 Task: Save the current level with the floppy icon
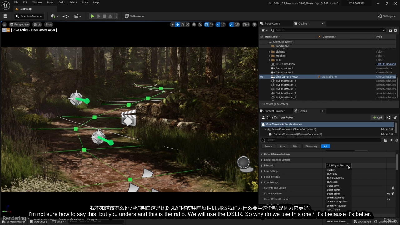tap(5, 16)
